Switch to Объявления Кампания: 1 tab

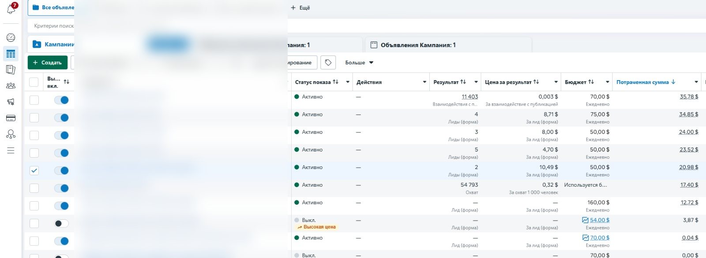[448, 45]
